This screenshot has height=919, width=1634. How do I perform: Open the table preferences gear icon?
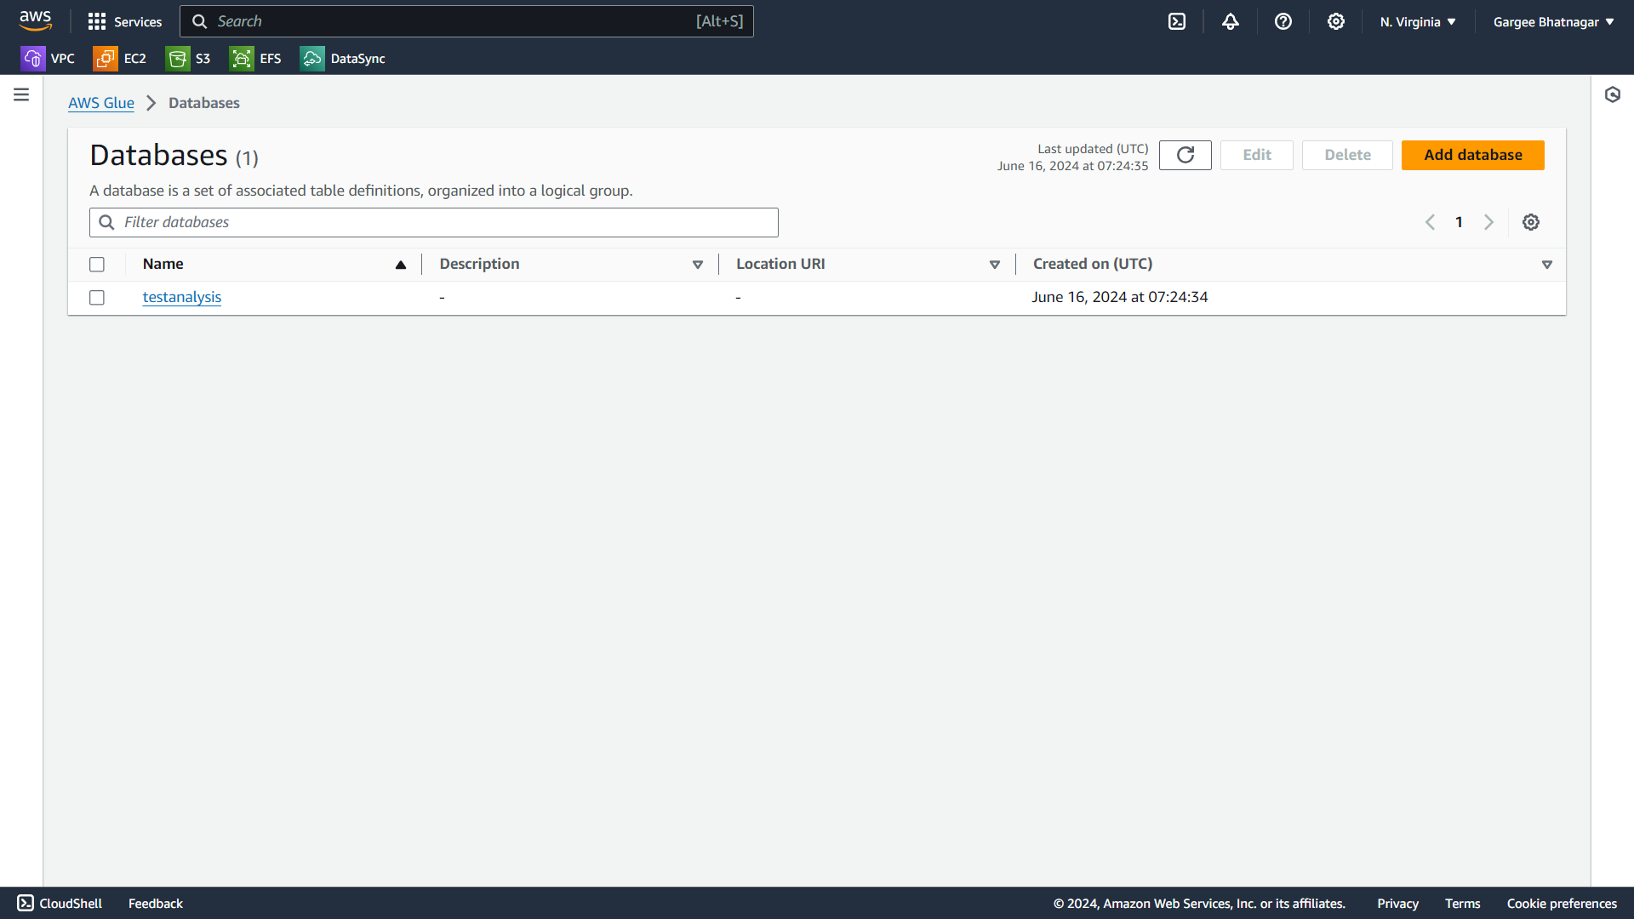pyautogui.click(x=1531, y=222)
